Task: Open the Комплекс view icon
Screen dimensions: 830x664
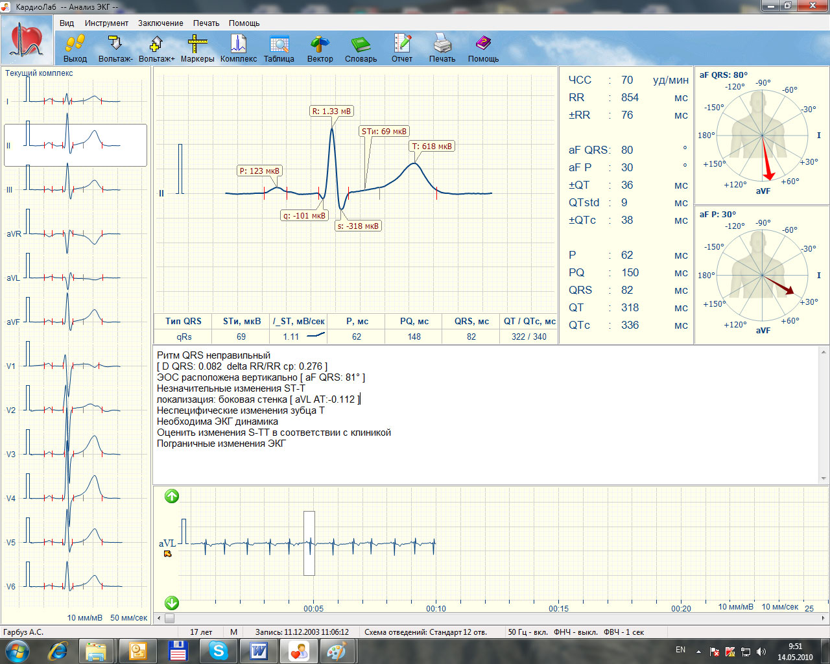Action: pyautogui.click(x=238, y=45)
